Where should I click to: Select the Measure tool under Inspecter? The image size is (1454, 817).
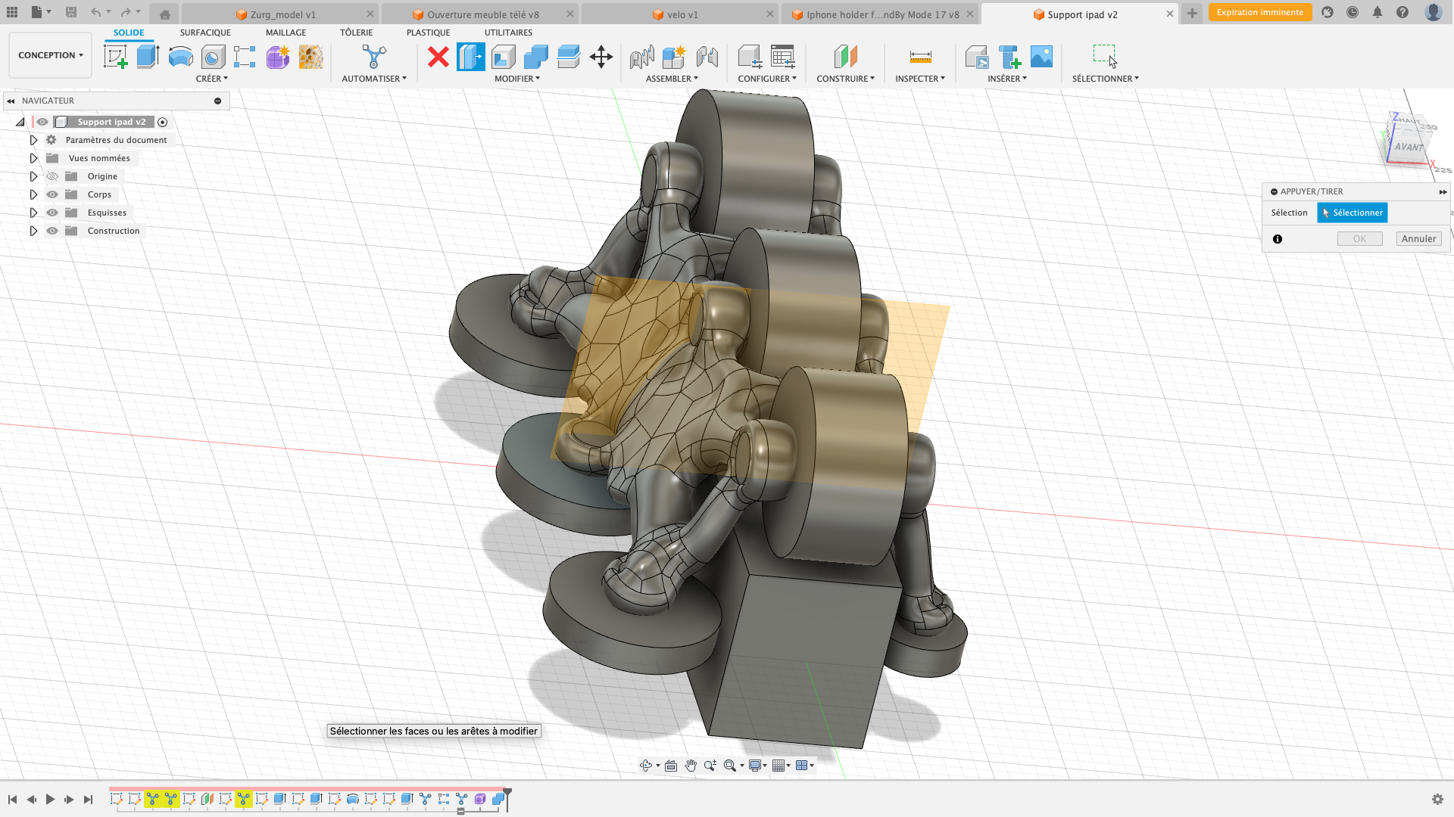919,57
